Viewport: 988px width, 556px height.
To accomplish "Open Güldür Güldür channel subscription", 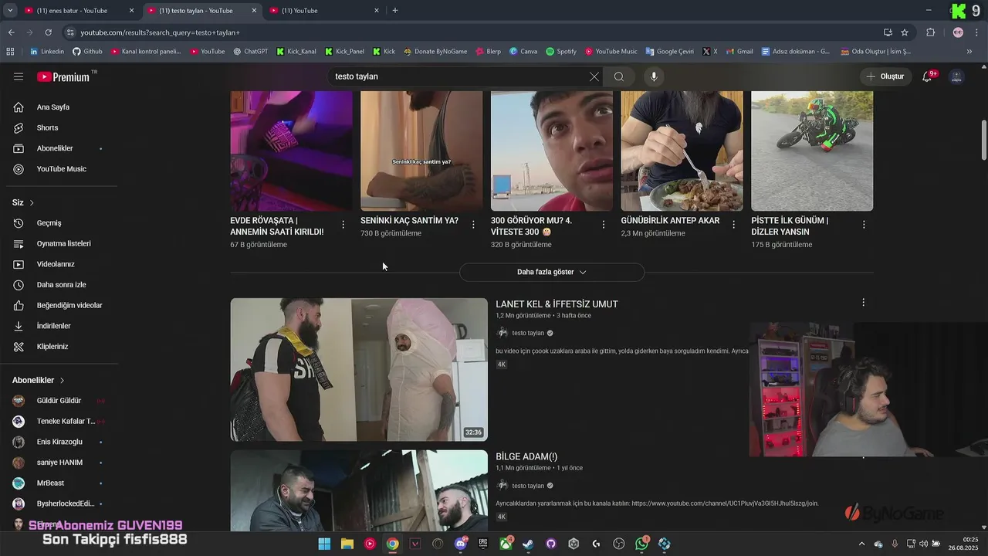I will [x=59, y=401].
